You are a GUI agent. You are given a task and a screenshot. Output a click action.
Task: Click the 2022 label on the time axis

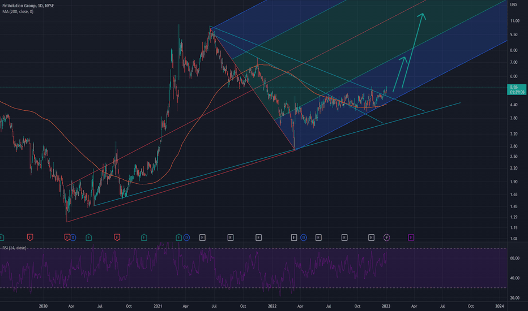click(272, 306)
